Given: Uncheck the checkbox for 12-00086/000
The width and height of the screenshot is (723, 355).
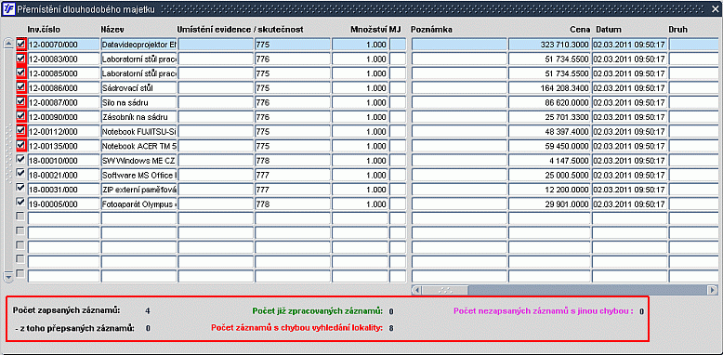Looking at the screenshot, I should (x=20, y=87).
